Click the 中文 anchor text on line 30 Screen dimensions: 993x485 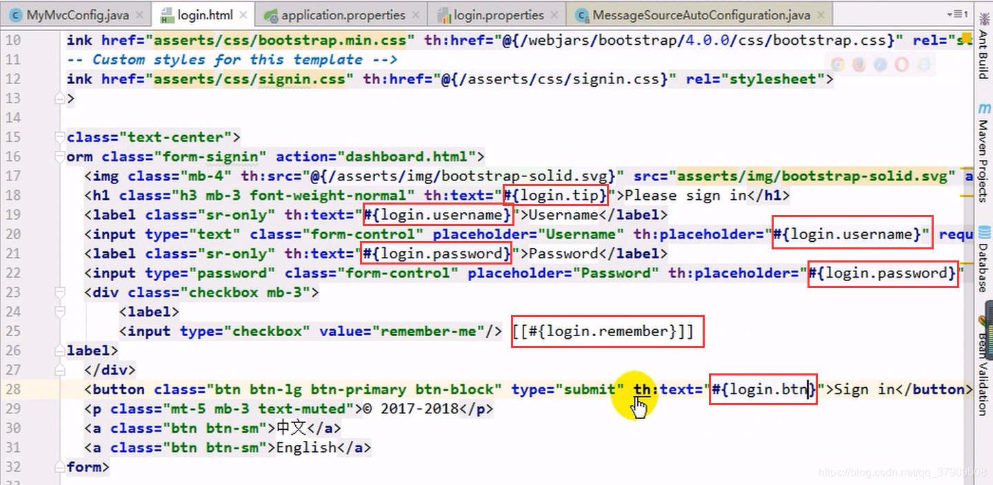pyautogui.click(x=291, y=428)
